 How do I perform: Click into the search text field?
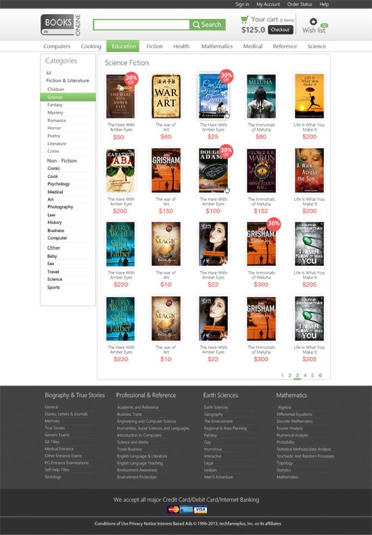click(141, 24)
